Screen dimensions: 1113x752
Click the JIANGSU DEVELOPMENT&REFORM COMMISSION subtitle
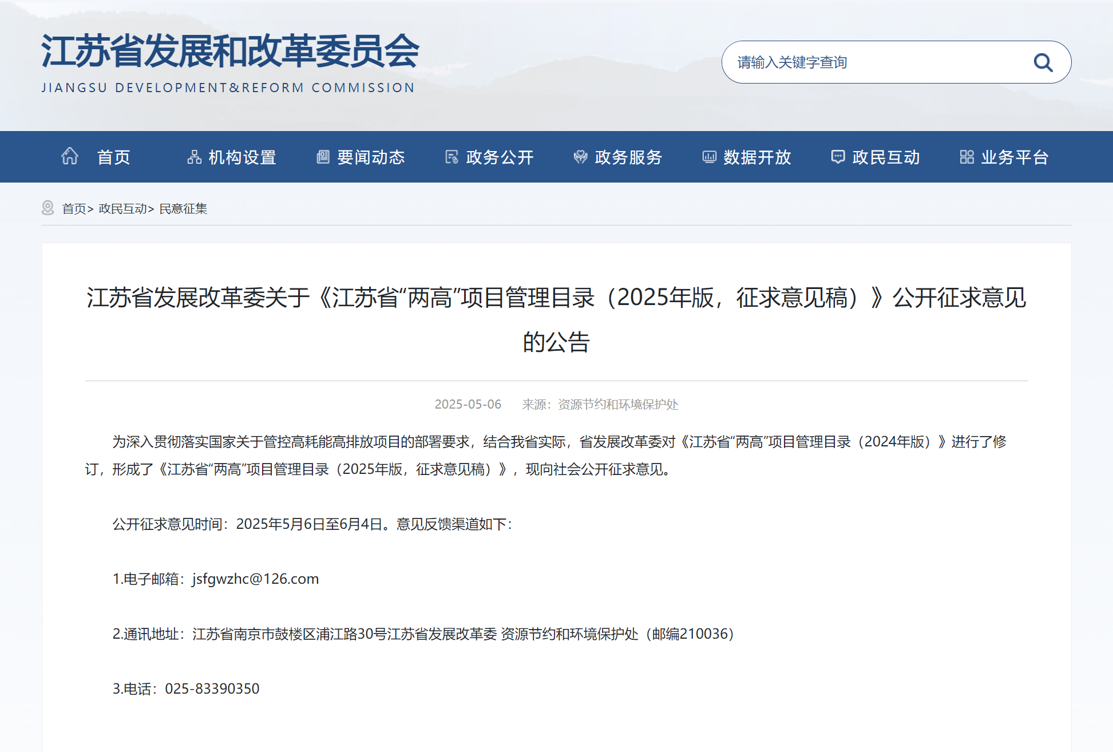point(228,88)
